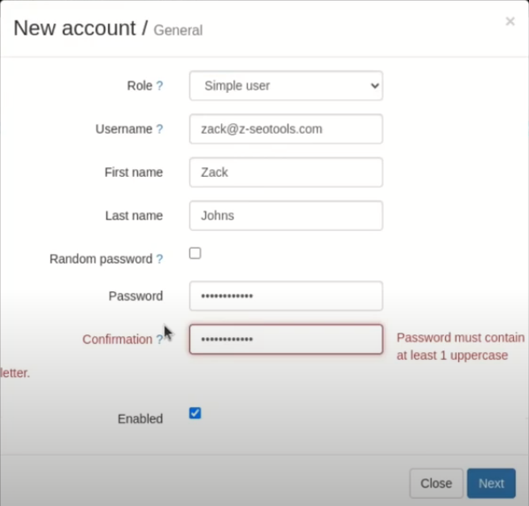Click the Random password label text
This screenshot has height=506, width=529.
pos(101,259)
